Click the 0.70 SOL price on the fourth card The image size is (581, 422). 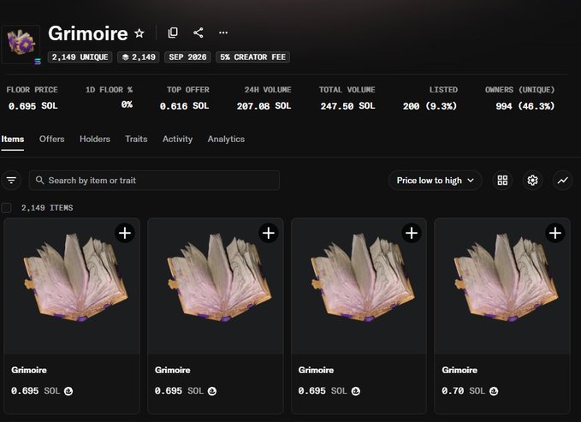pos(463,391)
